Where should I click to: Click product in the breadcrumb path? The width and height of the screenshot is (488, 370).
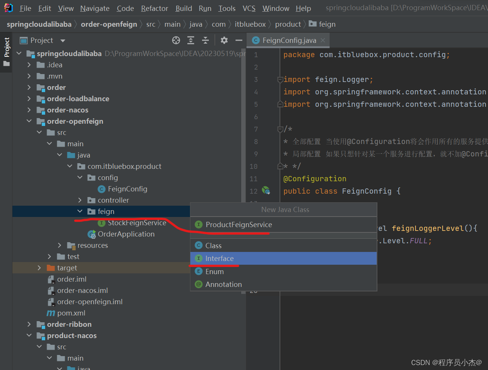[x=288, y=24]
